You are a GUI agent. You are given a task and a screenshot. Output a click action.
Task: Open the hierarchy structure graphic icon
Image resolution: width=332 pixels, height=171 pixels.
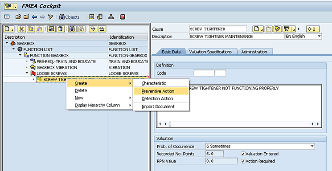(111, 17)
